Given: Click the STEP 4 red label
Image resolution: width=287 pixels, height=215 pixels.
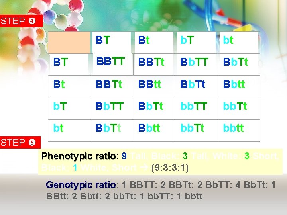Looking at the screenshot, I should tap(21, 21).
